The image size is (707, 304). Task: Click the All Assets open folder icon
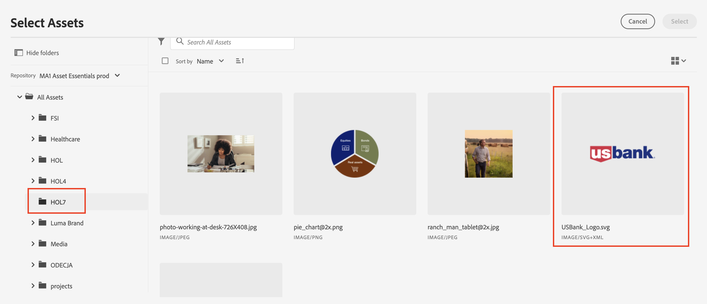tap(29, 97)
